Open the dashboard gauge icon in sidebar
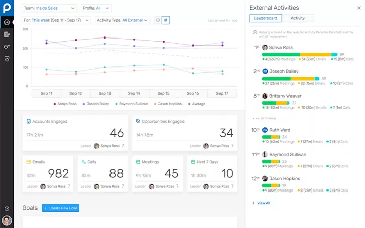This screenshot has width=365, height=228. coord(7,22)
